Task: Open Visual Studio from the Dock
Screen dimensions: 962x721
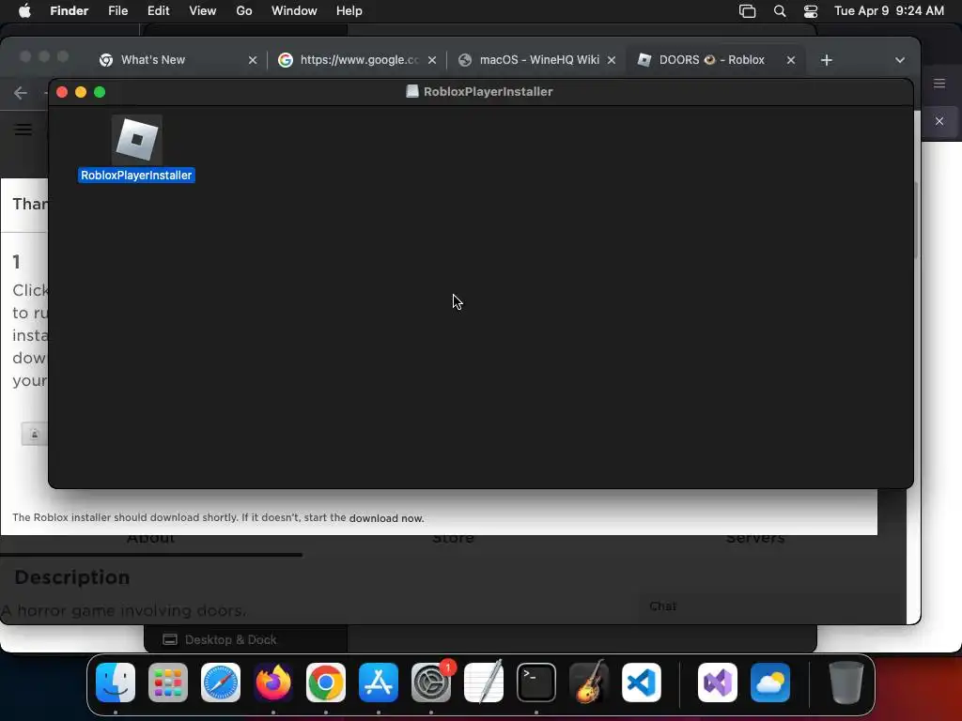Action: 718,683
